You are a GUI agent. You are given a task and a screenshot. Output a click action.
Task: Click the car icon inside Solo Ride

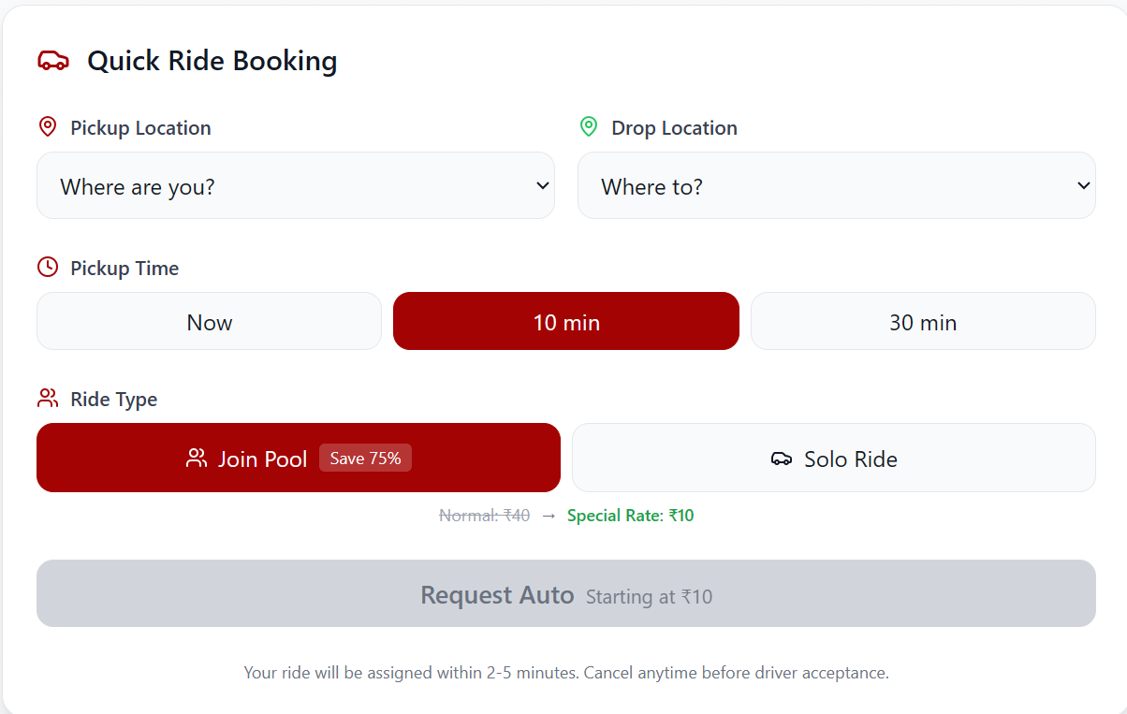[x=782, y=459]
